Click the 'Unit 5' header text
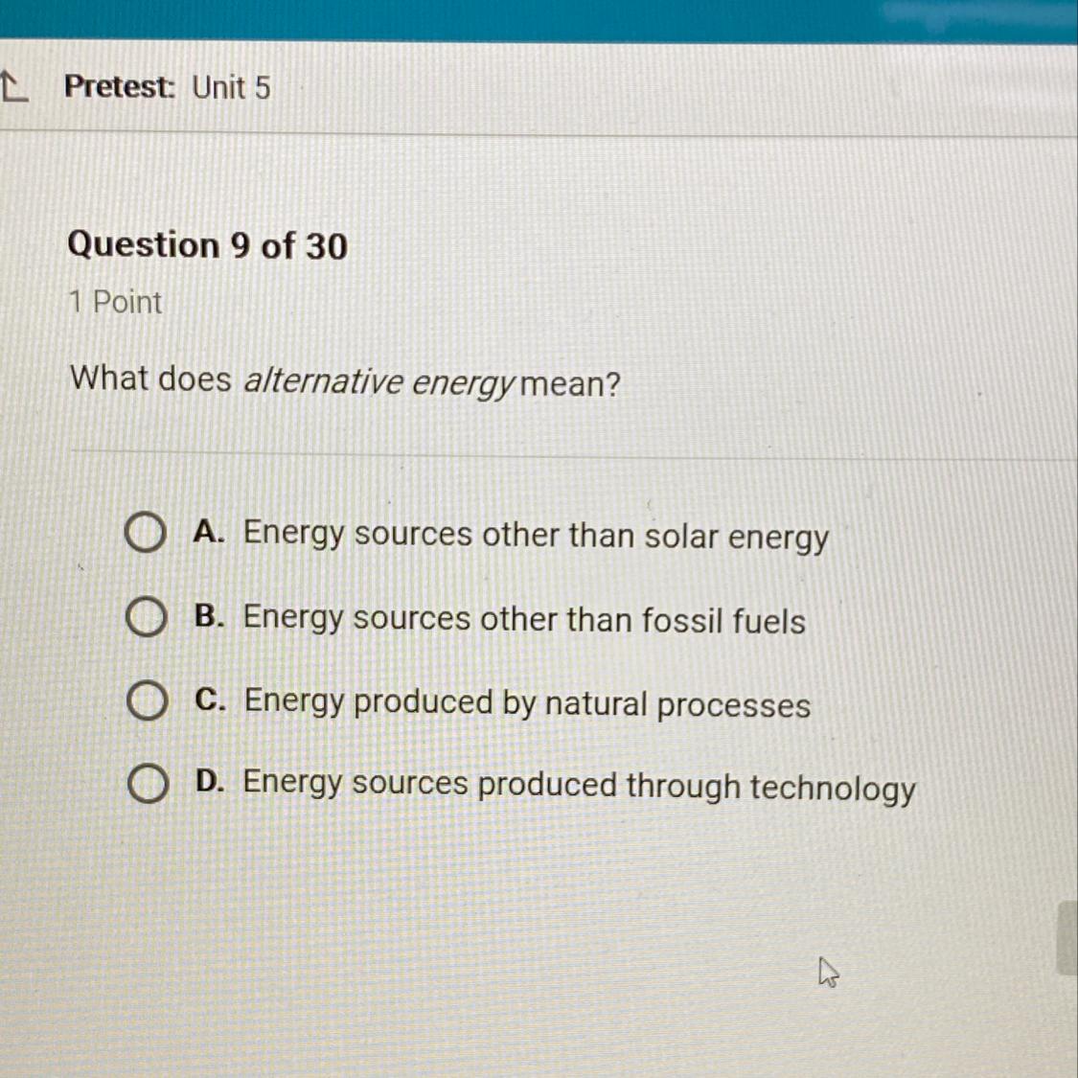The height and width of the screenshot is (1078, 1078). coord(231,88)
